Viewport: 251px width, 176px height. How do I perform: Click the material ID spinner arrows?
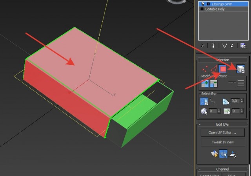point(219,111)
